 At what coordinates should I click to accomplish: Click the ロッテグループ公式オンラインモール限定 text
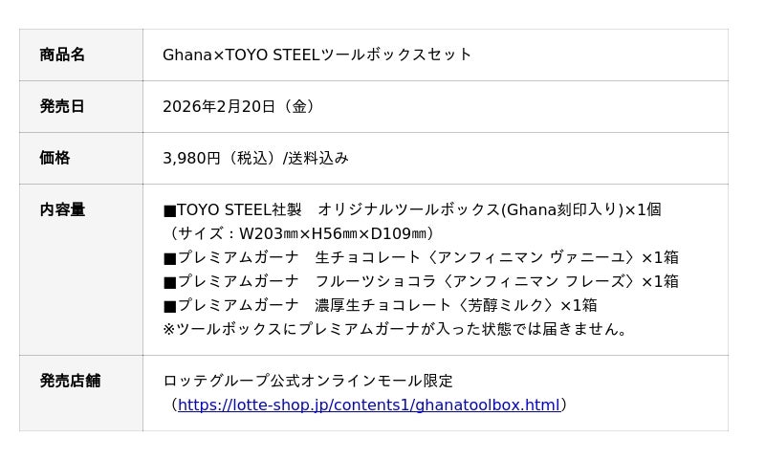pos(308,381)
